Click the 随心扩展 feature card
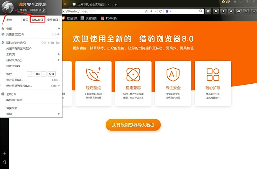This screenshot has height=169, width=257. (x=213, y=83)
